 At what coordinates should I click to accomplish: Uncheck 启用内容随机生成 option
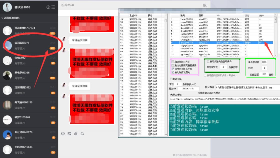173,69
